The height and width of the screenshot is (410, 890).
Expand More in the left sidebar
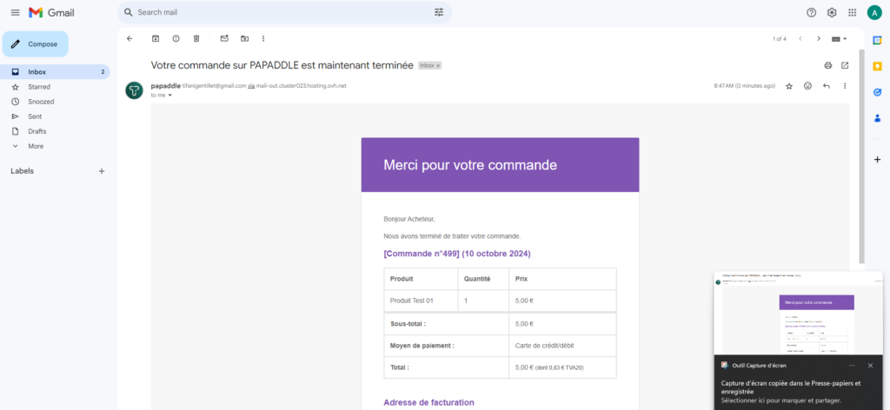click(x=36, y=146)
